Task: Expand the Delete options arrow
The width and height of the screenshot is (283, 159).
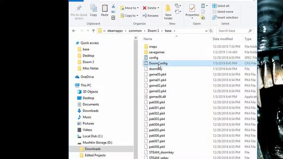Action: (158, 8)
